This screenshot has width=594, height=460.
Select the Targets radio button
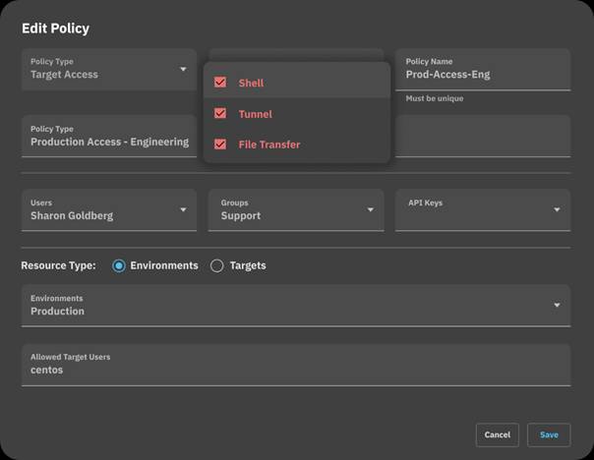pos(217,265)
